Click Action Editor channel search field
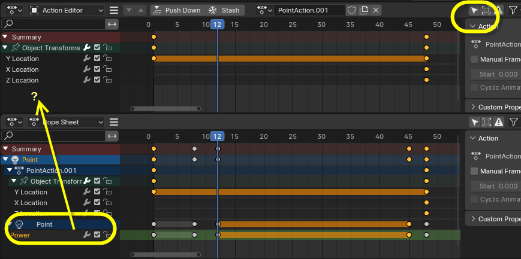 [x=53, y=24]
